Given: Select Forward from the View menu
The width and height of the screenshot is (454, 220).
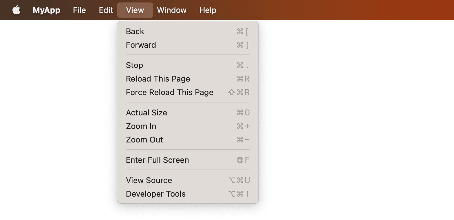Looking at the screenshot, I should pyautogui.click(x=141, y=45).
